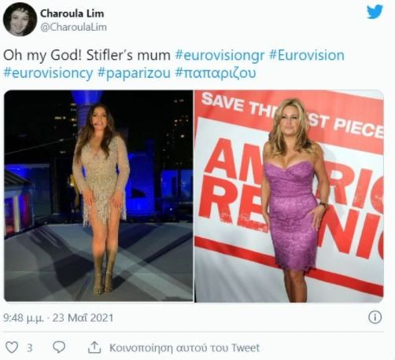Screen dimensions: 395x360
Task: Click the share upload arrow icon
Action: 94,347
